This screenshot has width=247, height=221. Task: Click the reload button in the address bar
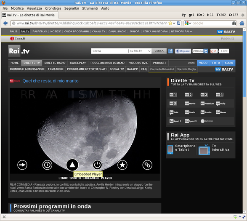click(x=178, y=23)
